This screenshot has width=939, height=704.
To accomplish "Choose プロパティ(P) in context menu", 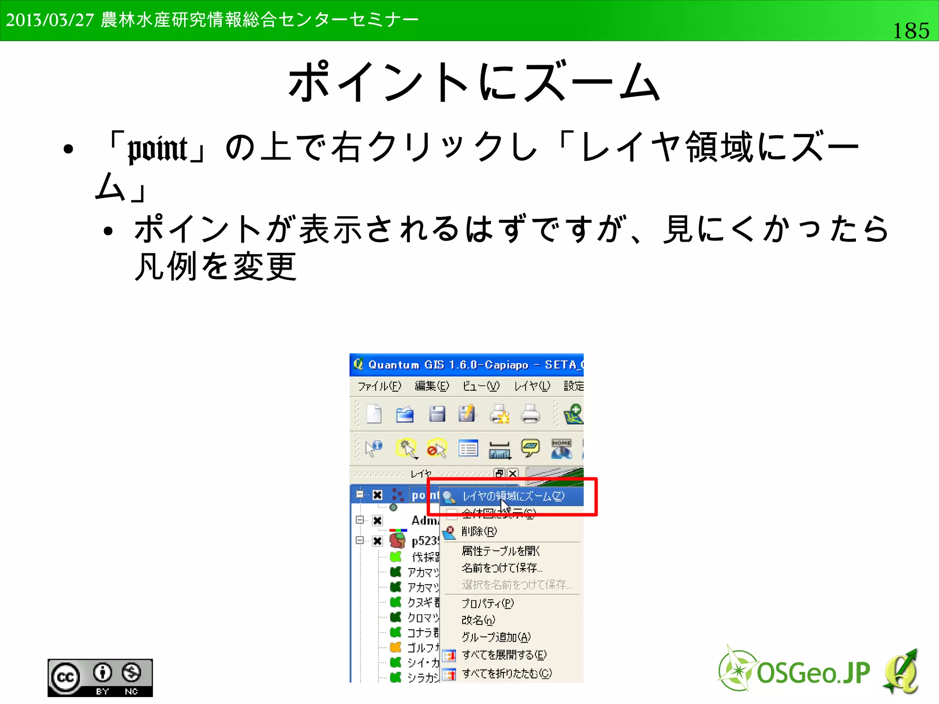I will tap(512, 603).
